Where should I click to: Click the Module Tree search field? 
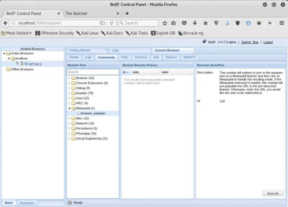(93, 72)
